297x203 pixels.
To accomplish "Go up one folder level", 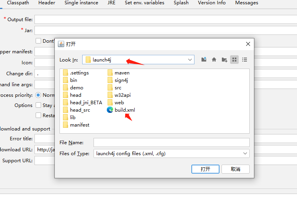I will [x=204, y=60].
